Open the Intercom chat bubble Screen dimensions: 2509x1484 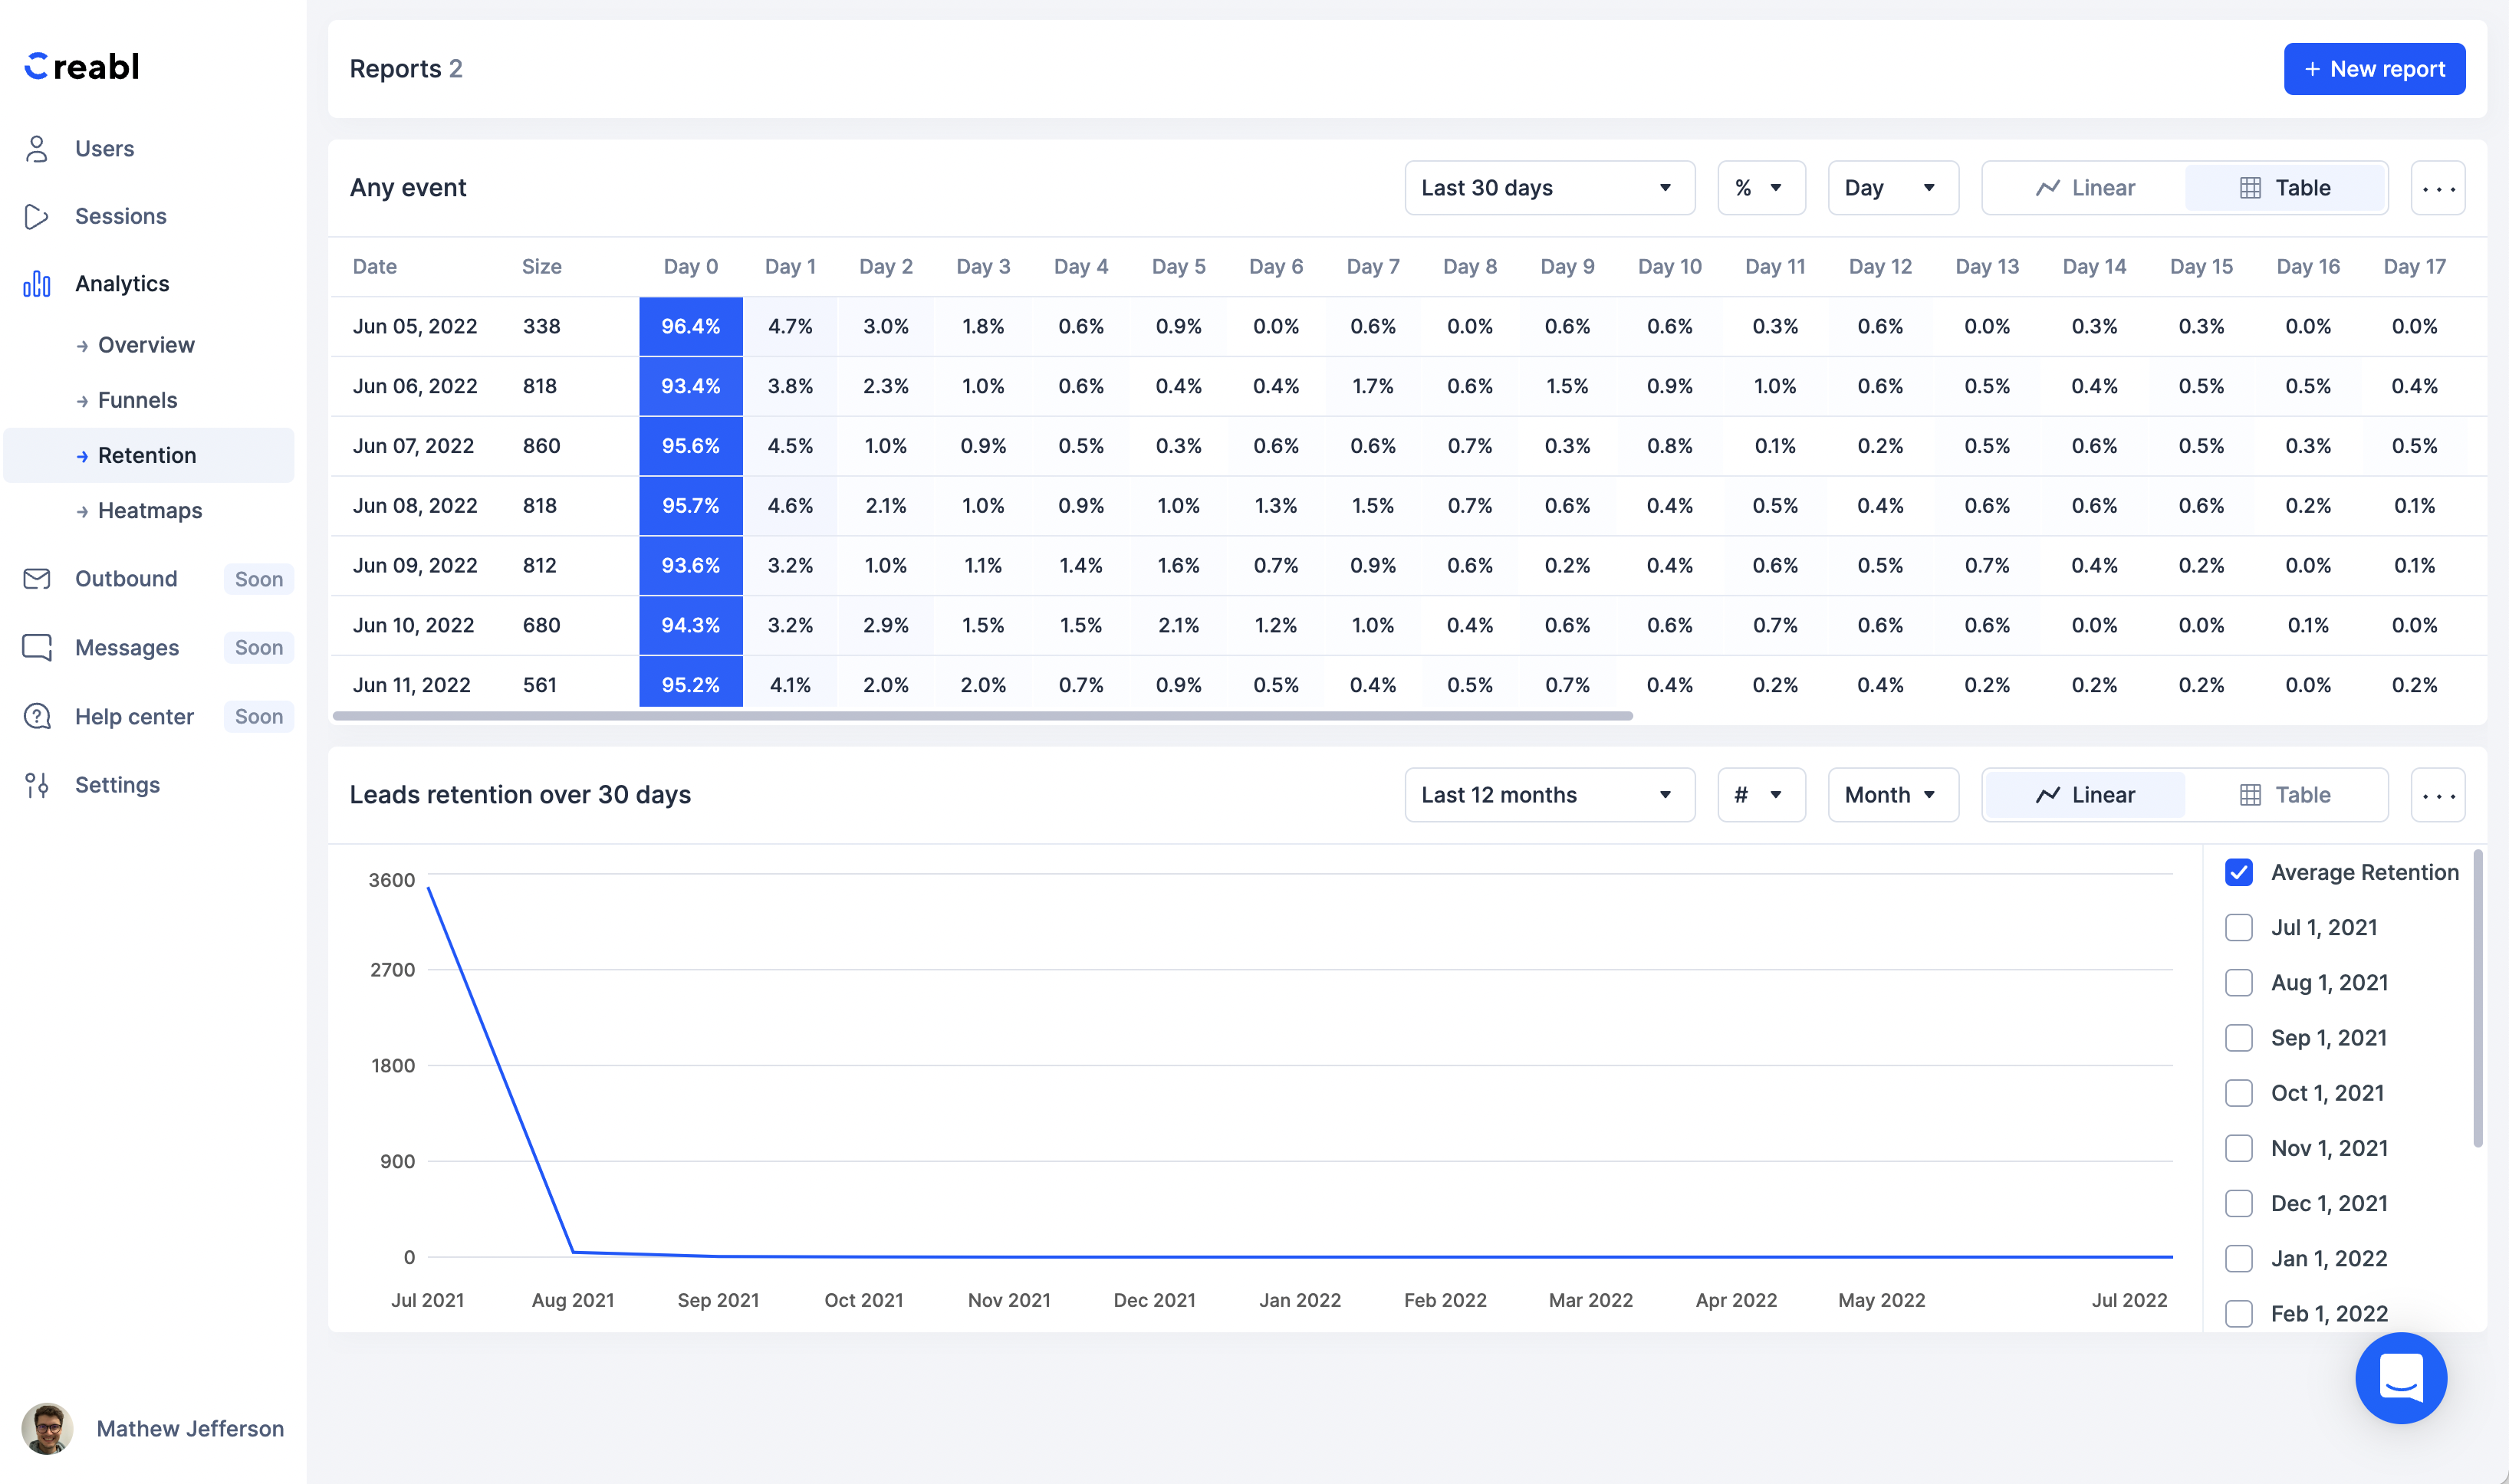(x=2401, y=1378)
